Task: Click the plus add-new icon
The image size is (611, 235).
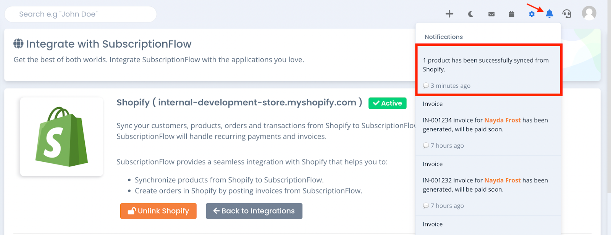Action: click(449, 14)
